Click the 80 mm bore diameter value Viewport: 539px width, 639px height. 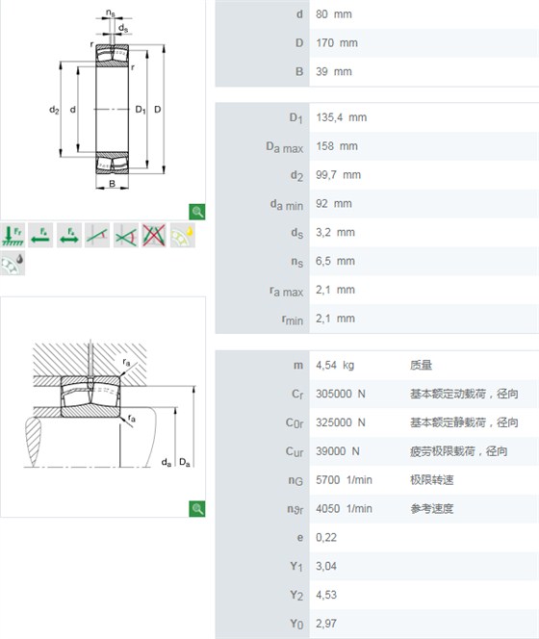pyautogui.click(x=334, y=14)
